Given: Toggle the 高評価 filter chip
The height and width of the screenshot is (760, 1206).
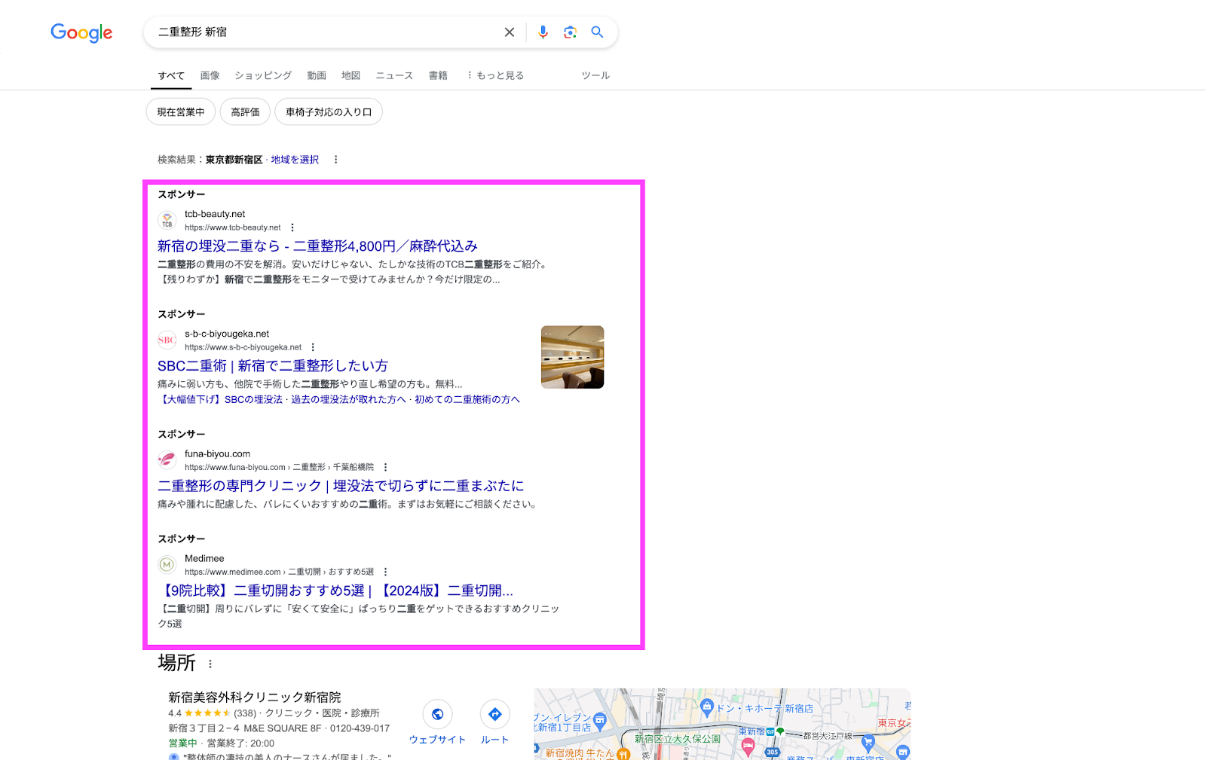Looking at the screenshot, I should [x=245, y=112].
